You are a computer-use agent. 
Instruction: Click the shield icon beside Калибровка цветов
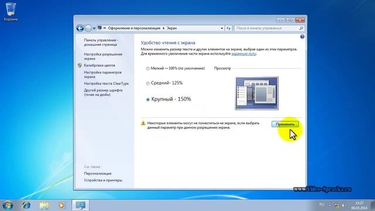click(80, 65)
